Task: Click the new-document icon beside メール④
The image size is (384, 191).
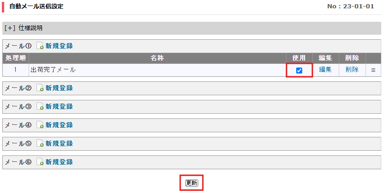Action: pos(40,125)
